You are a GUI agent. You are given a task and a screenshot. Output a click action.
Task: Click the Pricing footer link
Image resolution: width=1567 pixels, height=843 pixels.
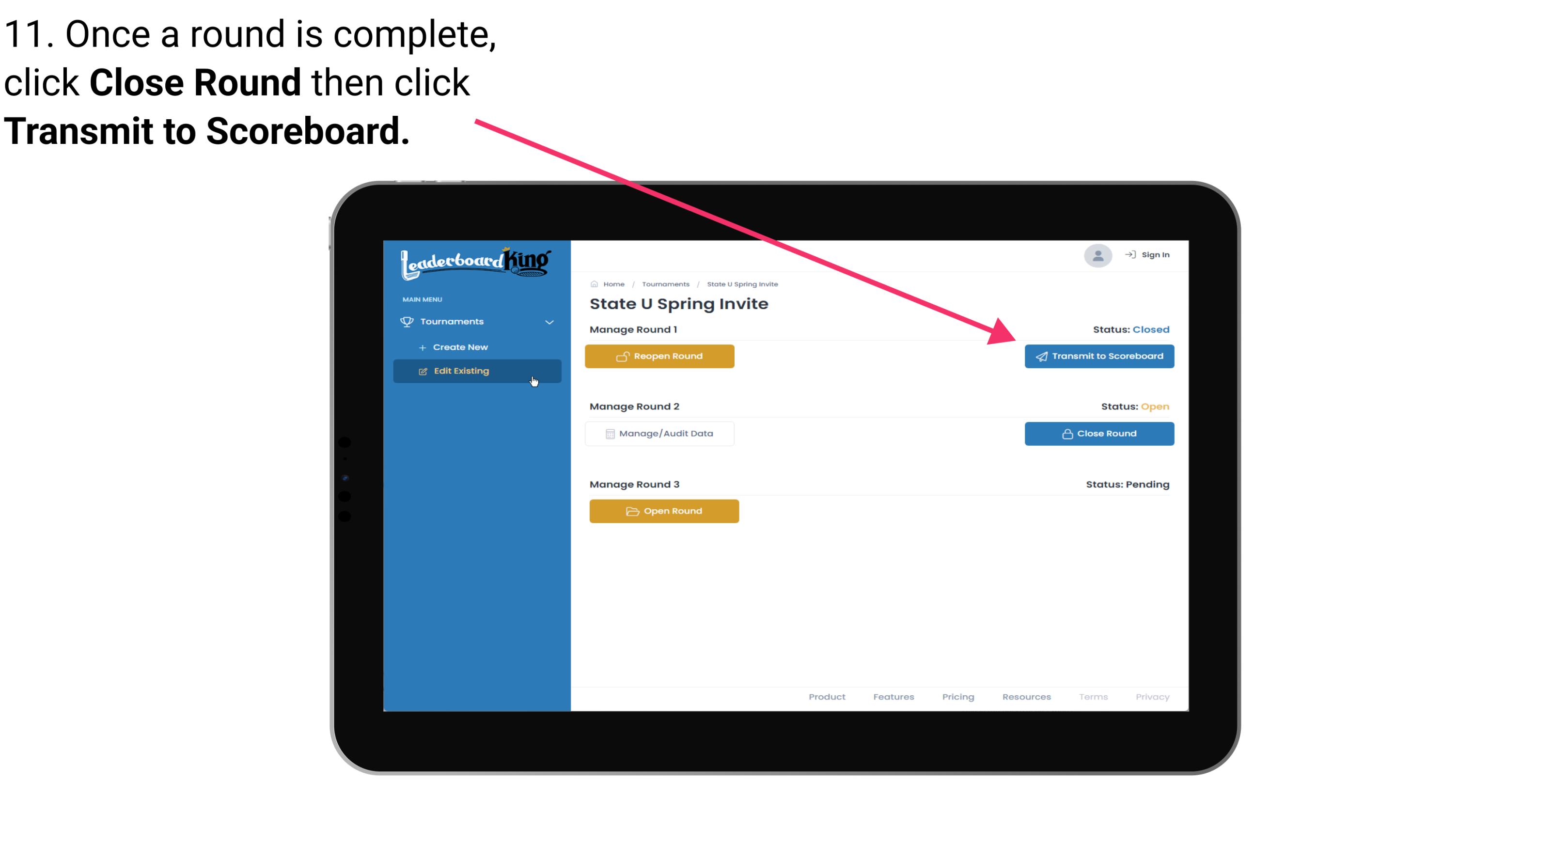pos(956,697)
